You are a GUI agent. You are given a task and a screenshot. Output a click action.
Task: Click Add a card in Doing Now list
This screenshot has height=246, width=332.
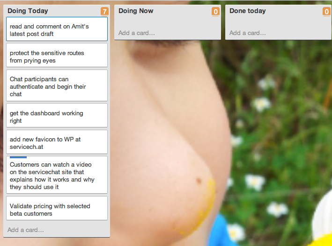[x=137, y=33]
